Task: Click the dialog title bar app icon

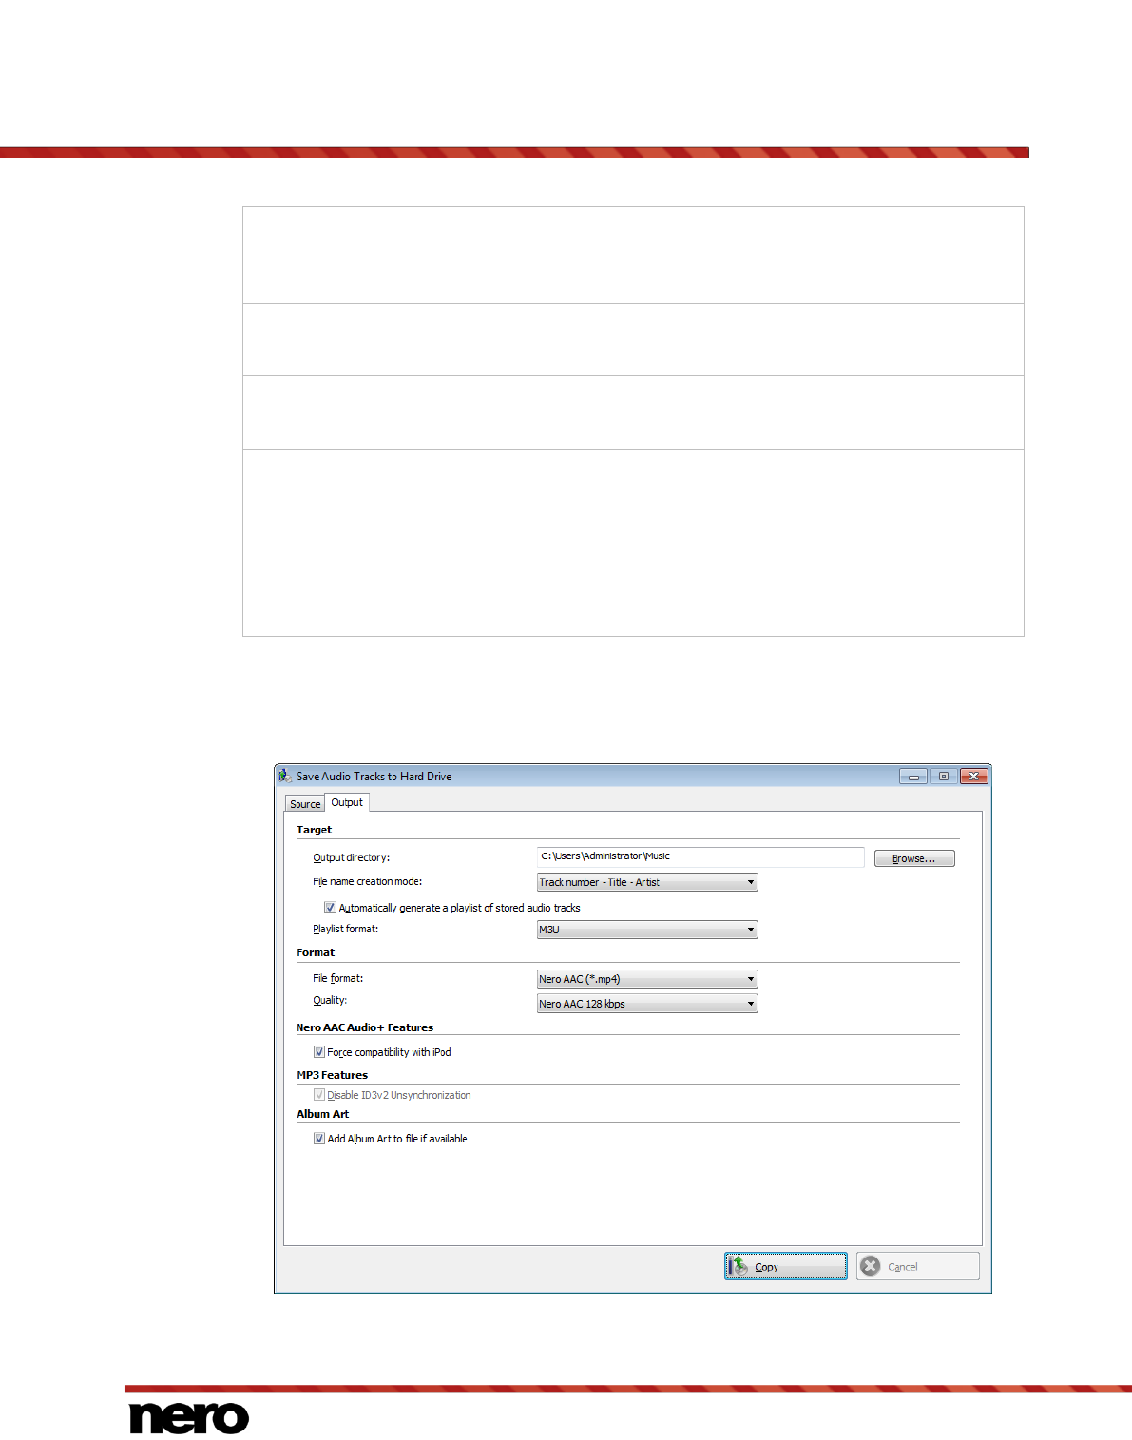Action: [285, 777]
